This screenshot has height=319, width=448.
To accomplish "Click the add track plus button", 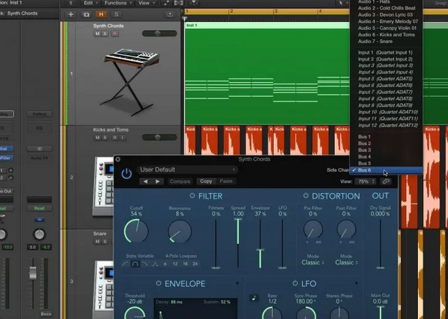I will pos(71,14).
